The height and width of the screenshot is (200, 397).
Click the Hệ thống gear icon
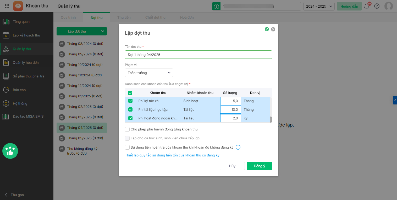click(x=6, y=103)
